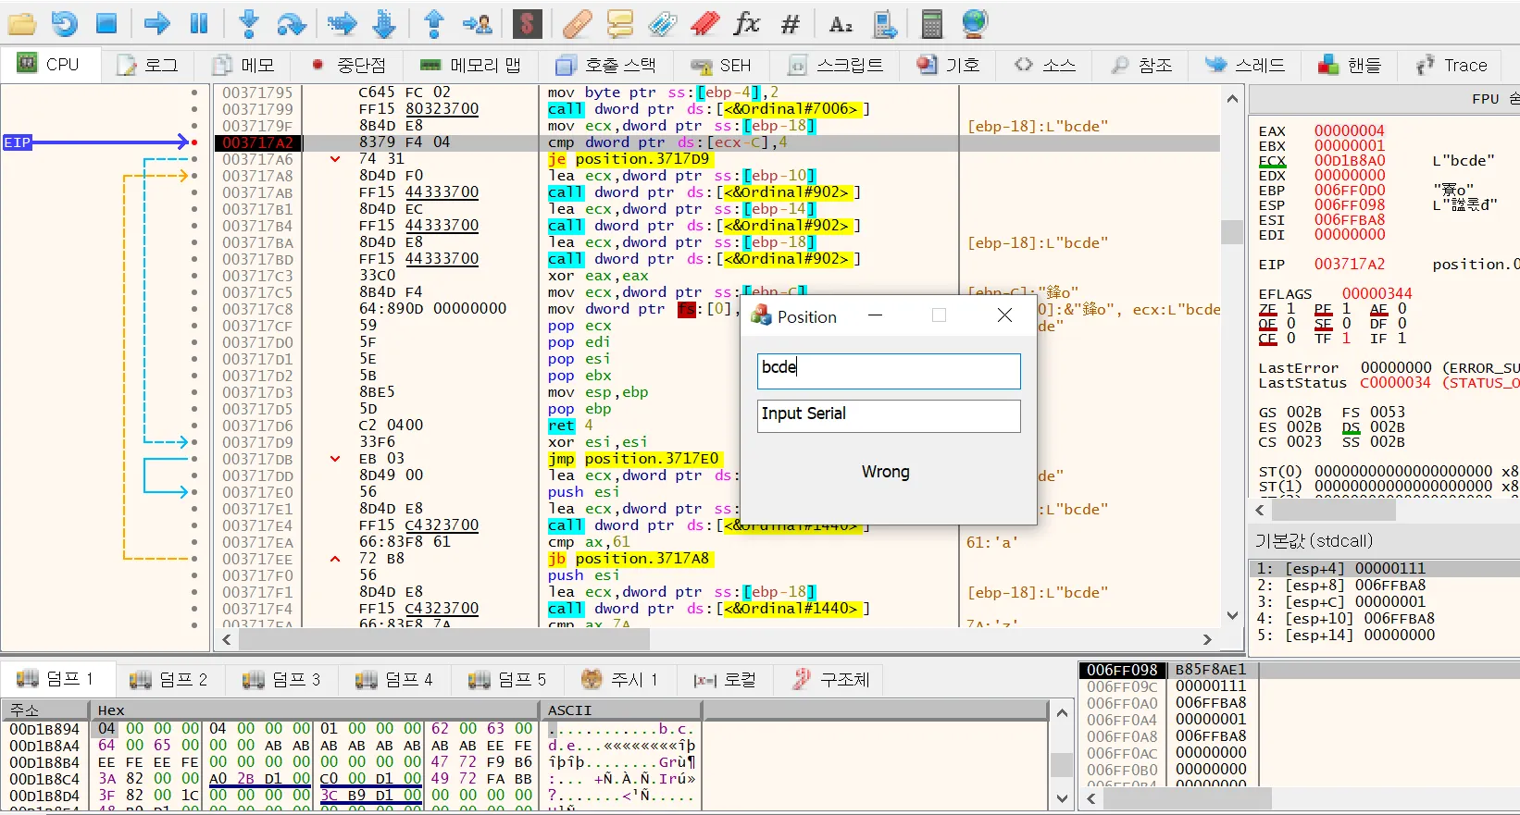The width and height of the screenshot is (1520, 815).
Task: Toggle the TF flag value
Action: [1346, 339]
